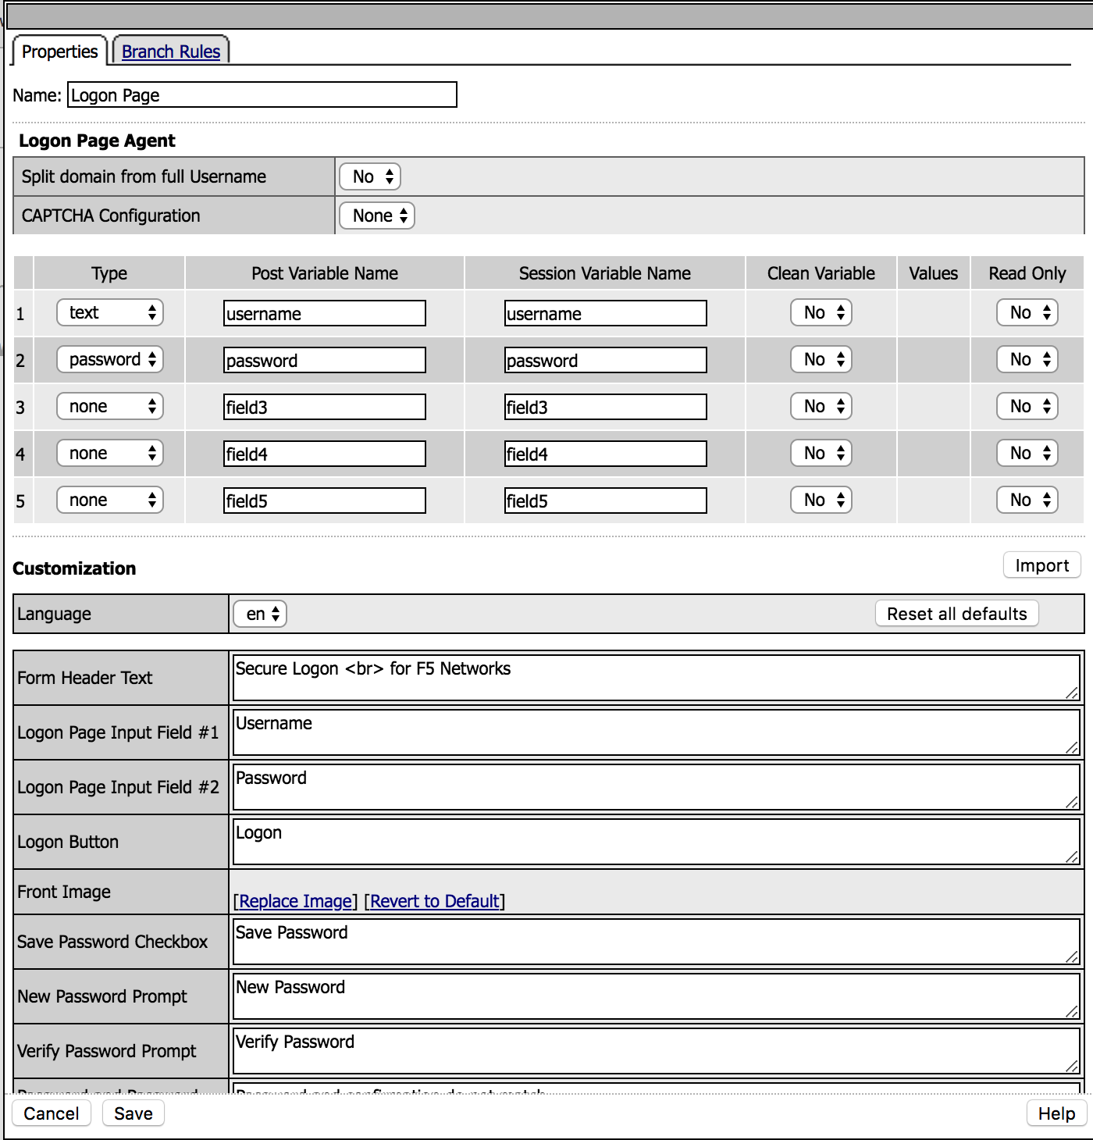The image size is (1093, 1140).
Task: Edit row 2 Post Variable Name password field
Action: point(325,360)
